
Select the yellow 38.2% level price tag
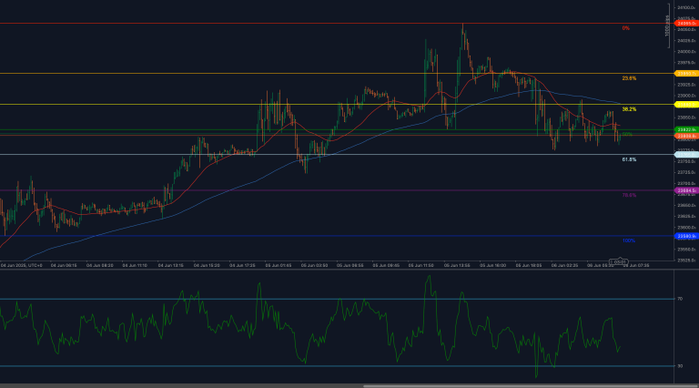click(686, 105)
